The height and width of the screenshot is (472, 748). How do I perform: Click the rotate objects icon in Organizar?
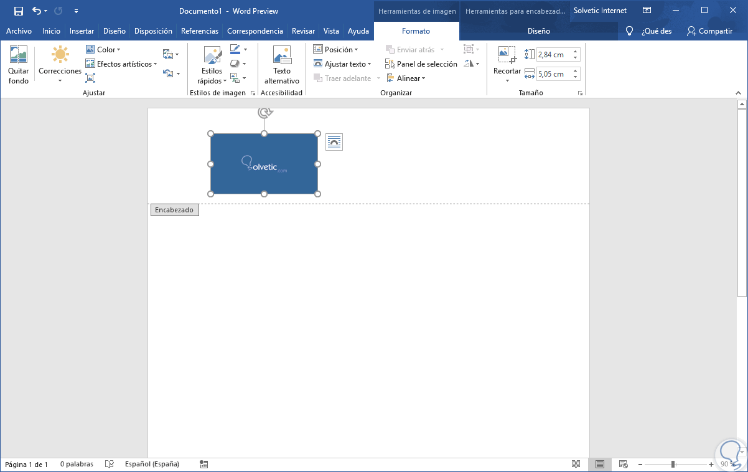click(x=469, y=64)
